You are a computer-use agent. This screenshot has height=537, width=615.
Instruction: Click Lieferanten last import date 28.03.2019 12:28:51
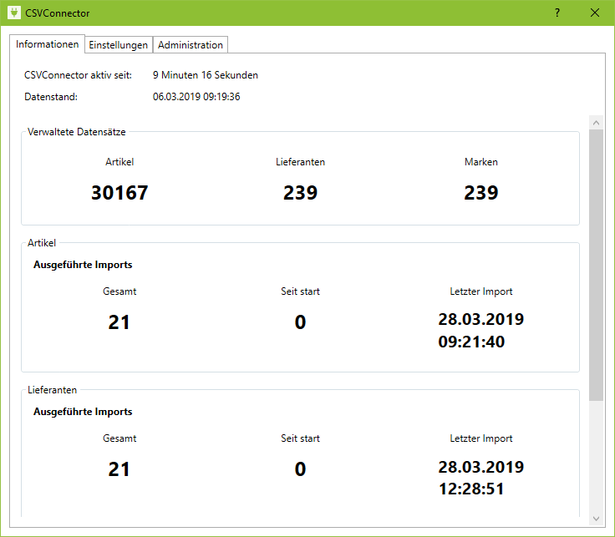click(x=481, y=478)
